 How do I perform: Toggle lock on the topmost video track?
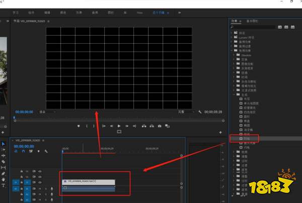(22, 171)
